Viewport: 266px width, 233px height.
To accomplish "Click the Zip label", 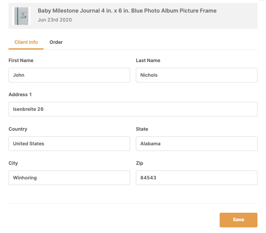I will tap(140, 163).
